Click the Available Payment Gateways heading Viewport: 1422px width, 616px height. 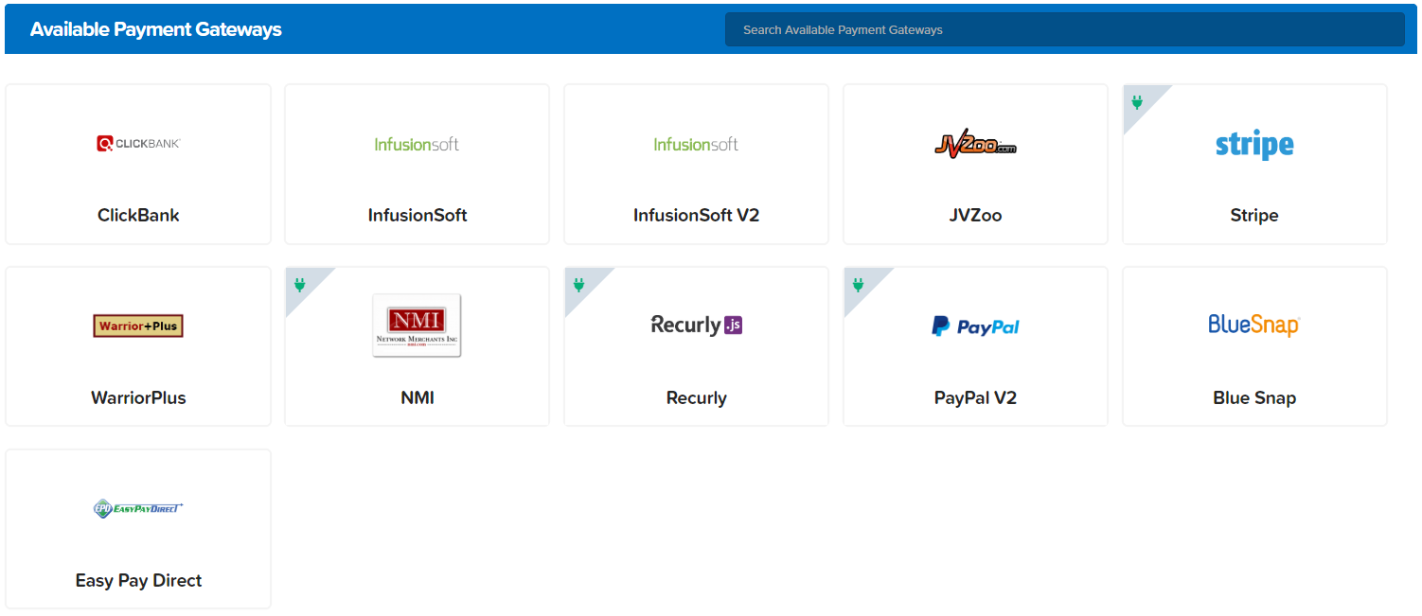point(156,29)
